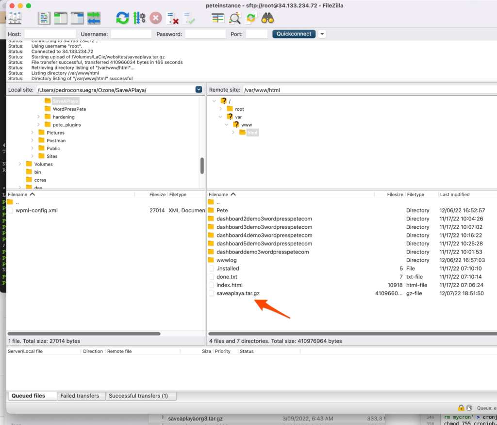Click the Host input field

(x=50, y=34)
